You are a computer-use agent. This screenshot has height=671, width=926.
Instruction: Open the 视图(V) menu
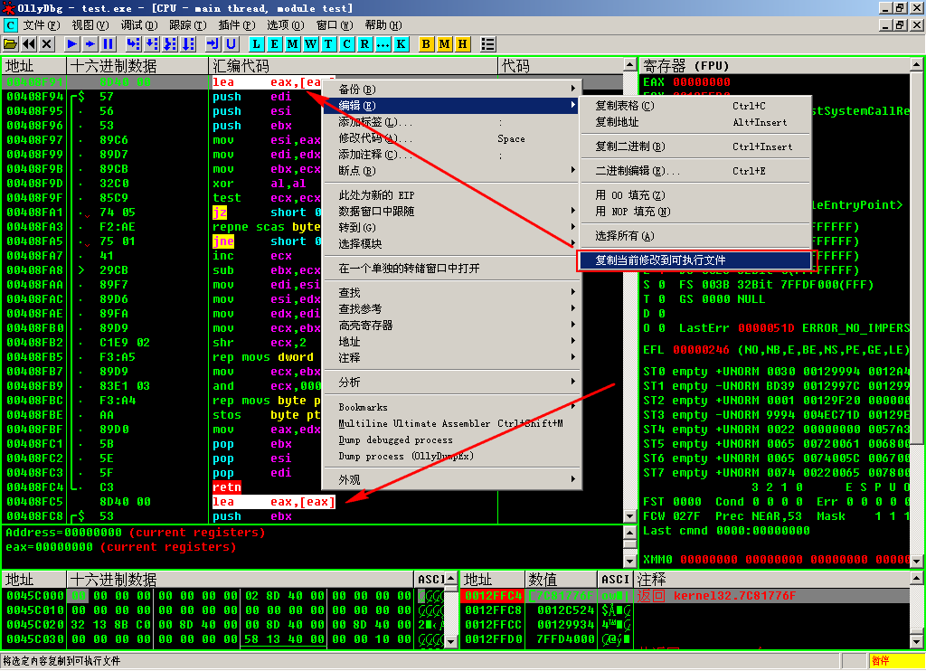click(x=90, y=24)
